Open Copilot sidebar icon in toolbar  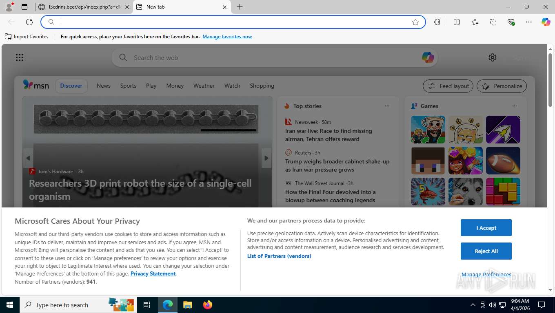546,22
